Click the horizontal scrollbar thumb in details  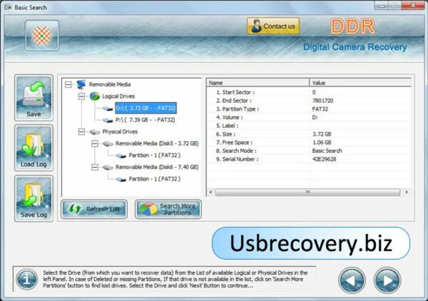[x=308, y=192]
